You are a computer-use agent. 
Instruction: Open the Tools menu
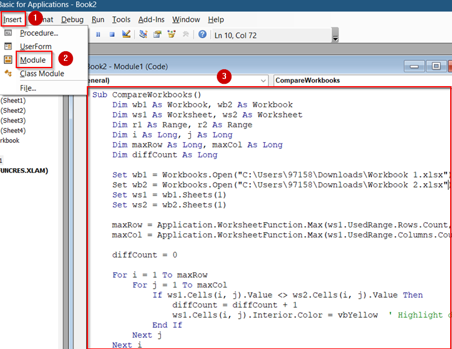(121, 20)
